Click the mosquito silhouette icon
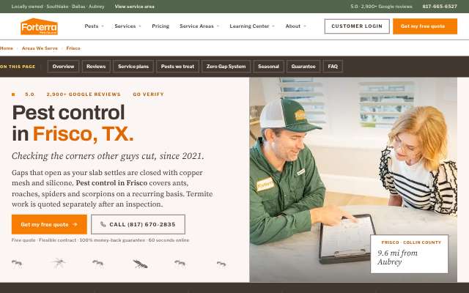469x293 pixels. click(x=59, y=264)
